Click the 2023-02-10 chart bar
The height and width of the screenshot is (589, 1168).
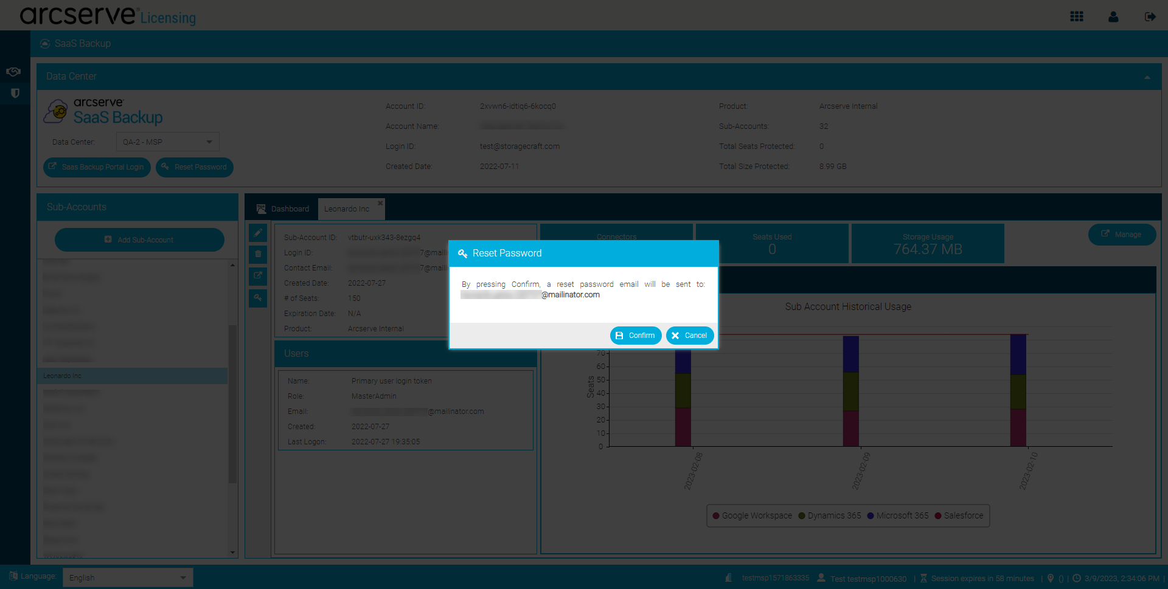[1018, 390]
